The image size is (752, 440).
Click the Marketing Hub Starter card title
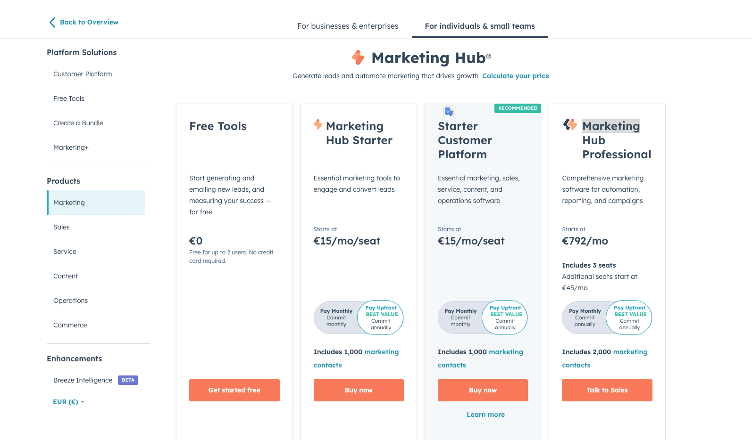(x=359, y=133)
